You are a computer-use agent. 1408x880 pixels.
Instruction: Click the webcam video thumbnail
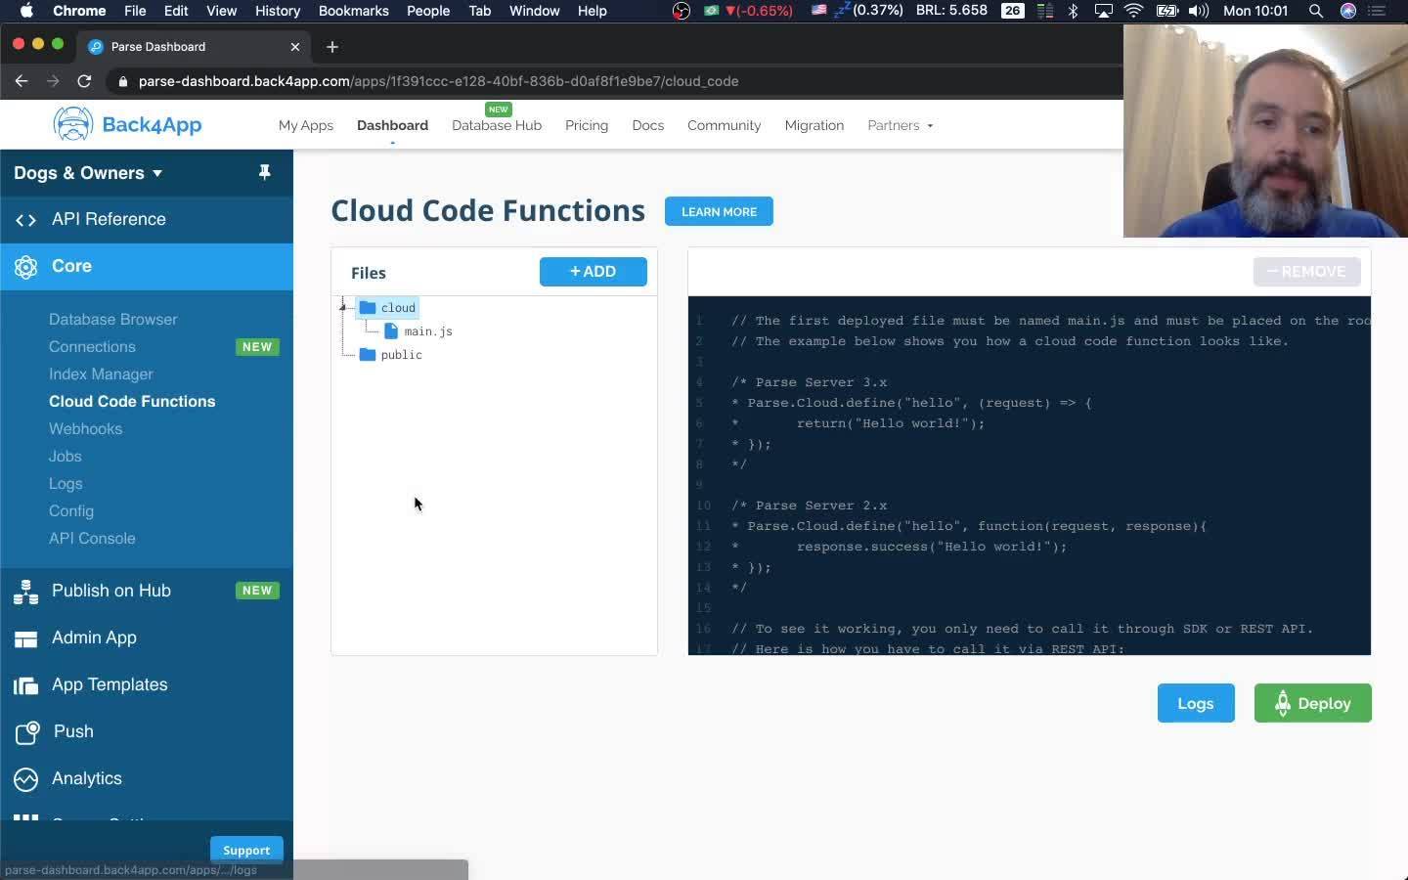1265,130
